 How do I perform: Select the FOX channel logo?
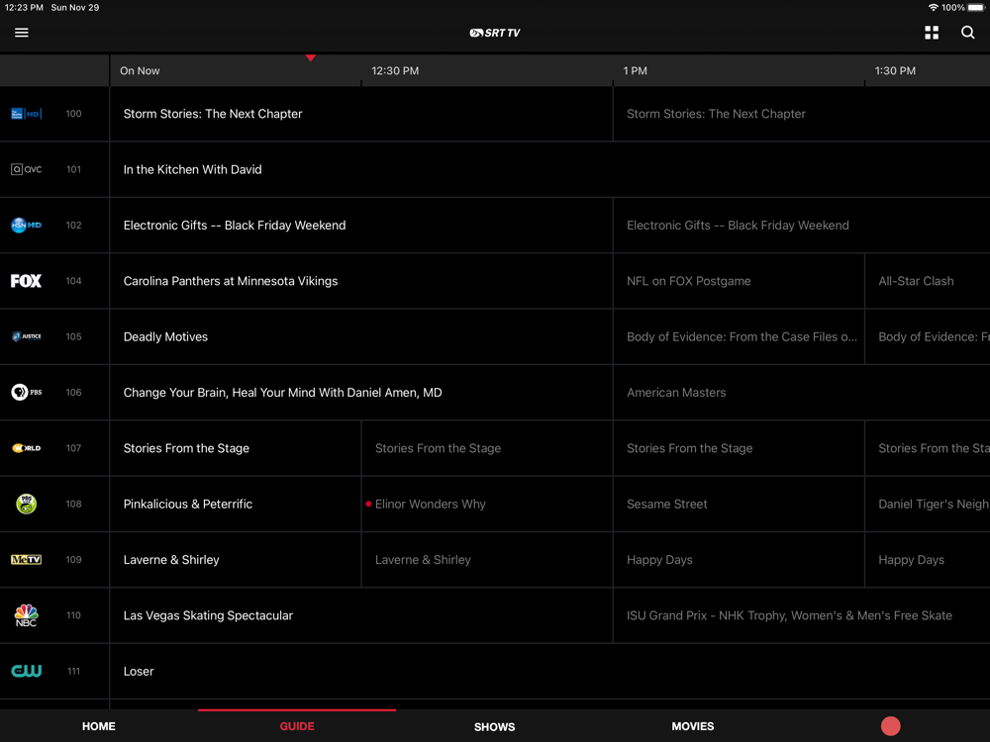(x=27, y=281)
